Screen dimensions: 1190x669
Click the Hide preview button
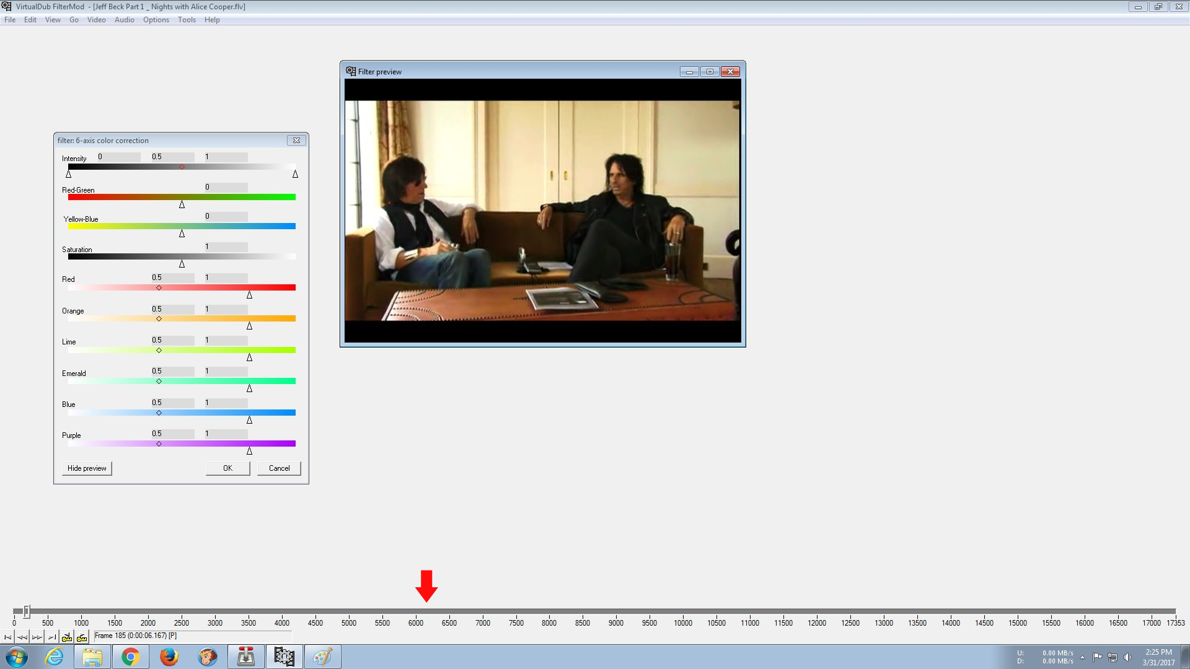(x=87, y=468)
